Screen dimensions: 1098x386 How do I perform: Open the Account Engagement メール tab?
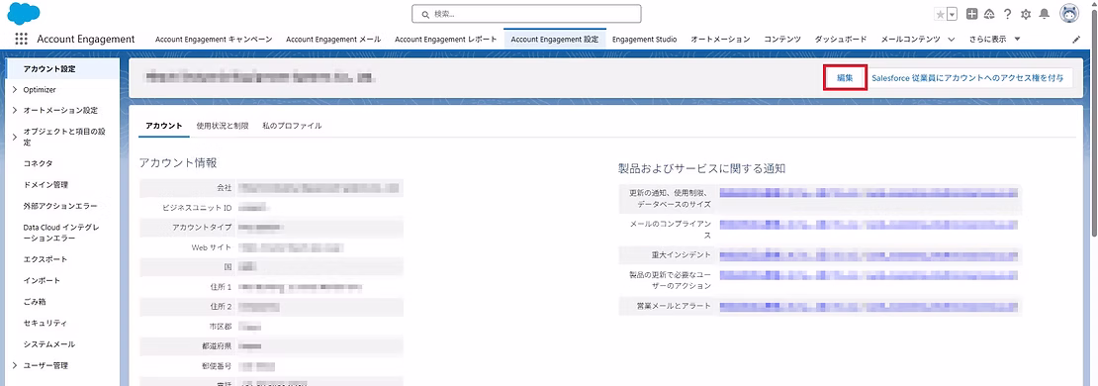333,40
